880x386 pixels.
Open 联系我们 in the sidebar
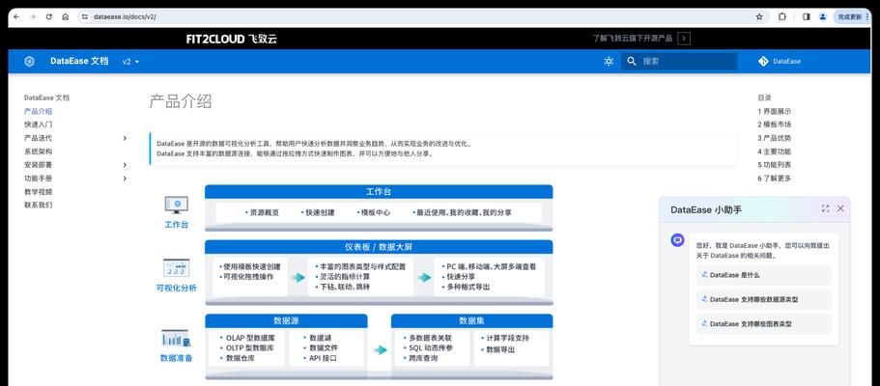point(39,206)
